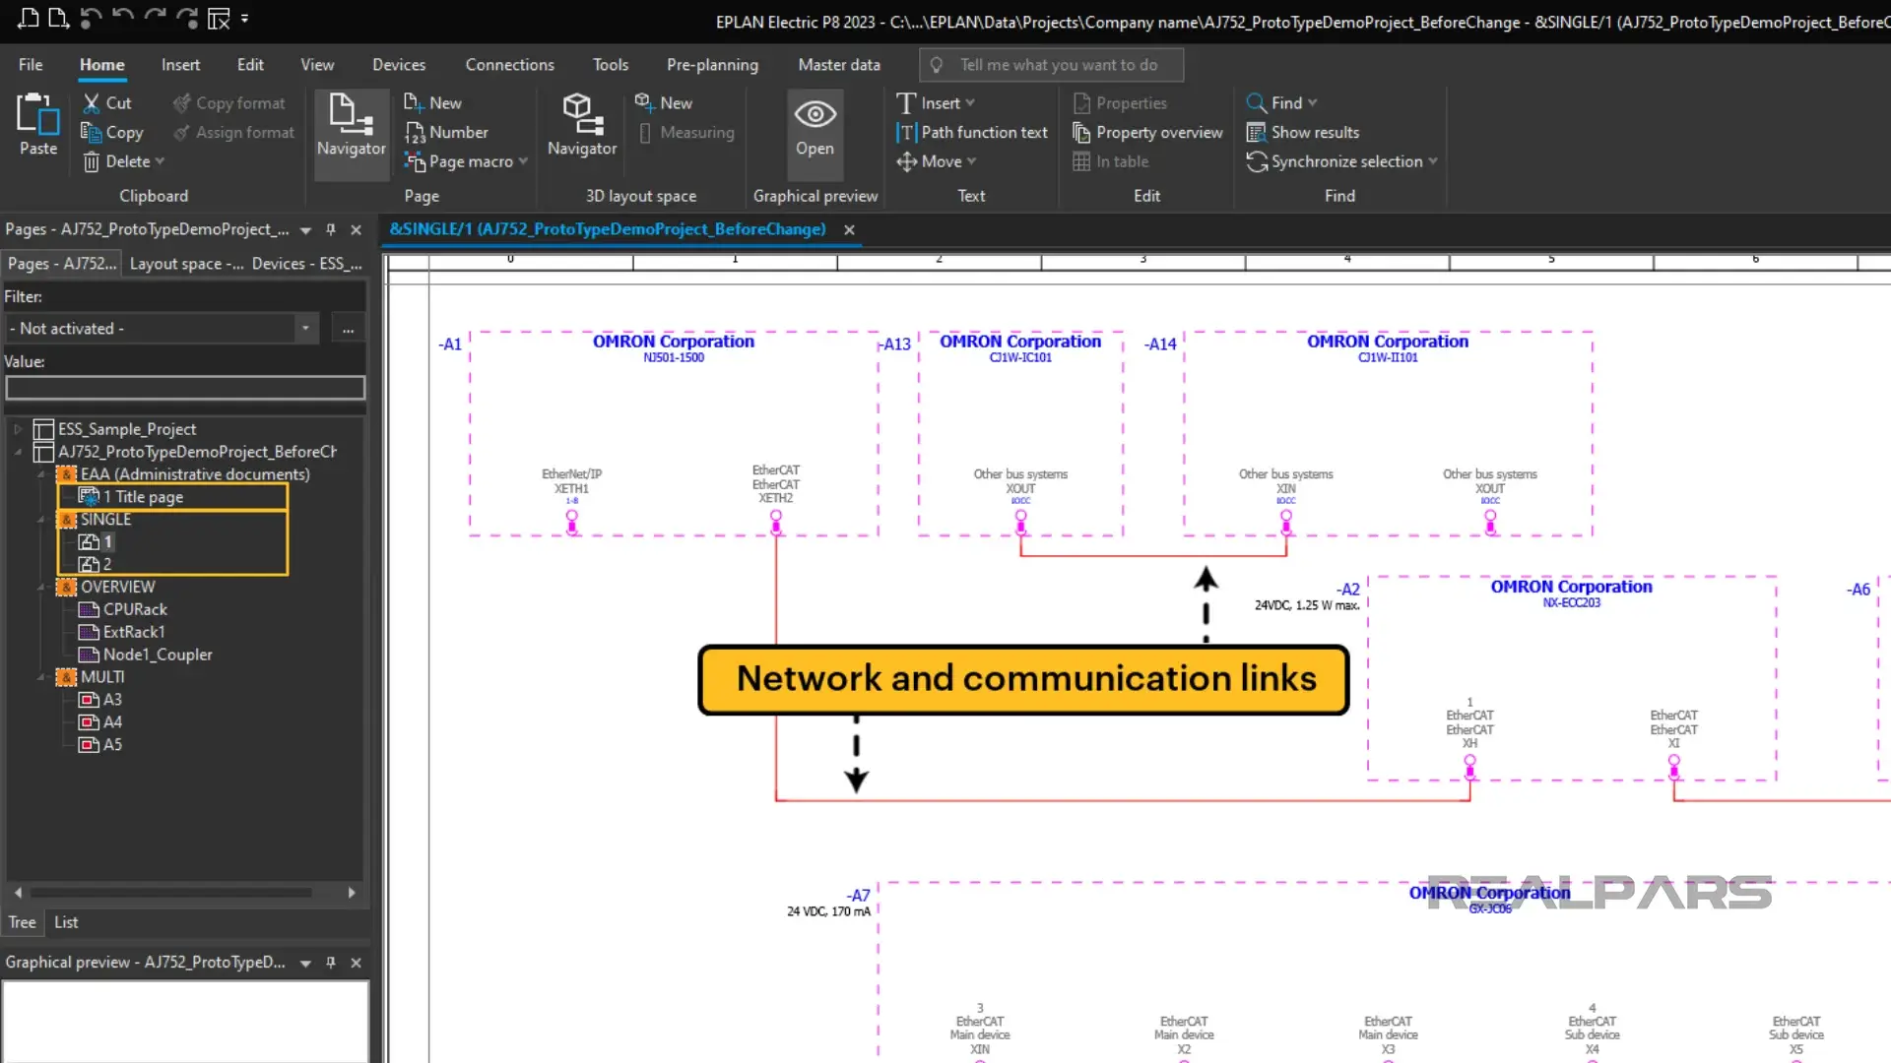Click the Value input field

pyautogui.click(x=185, y=388)
